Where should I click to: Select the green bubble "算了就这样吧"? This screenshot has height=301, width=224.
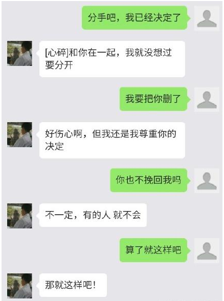click(154, 250)
